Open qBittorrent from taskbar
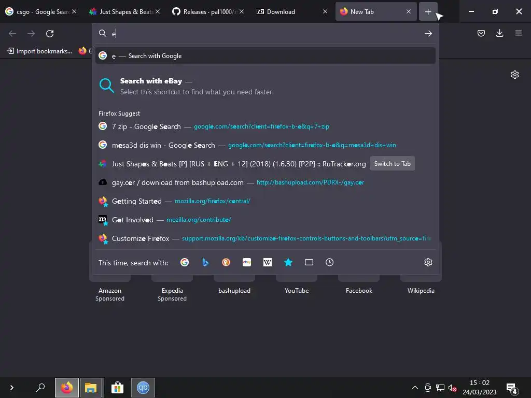The width and height of the screenshot is (531, 398). [x=143, y=388]
